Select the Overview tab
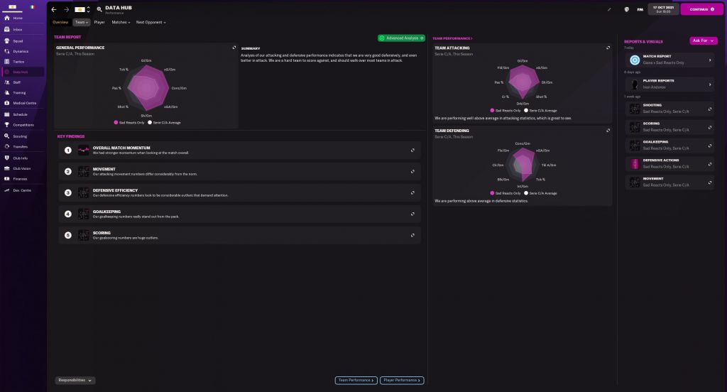The width and height of the screenshot is (727, 392). pyautogui.click(x=60, y=22)
